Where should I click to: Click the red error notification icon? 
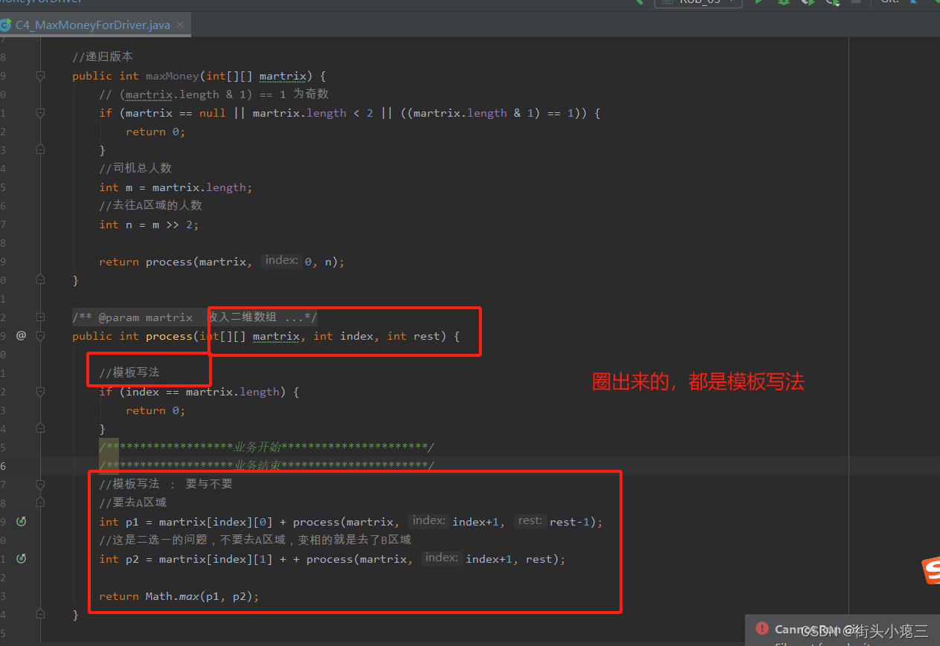pos(762,629)
